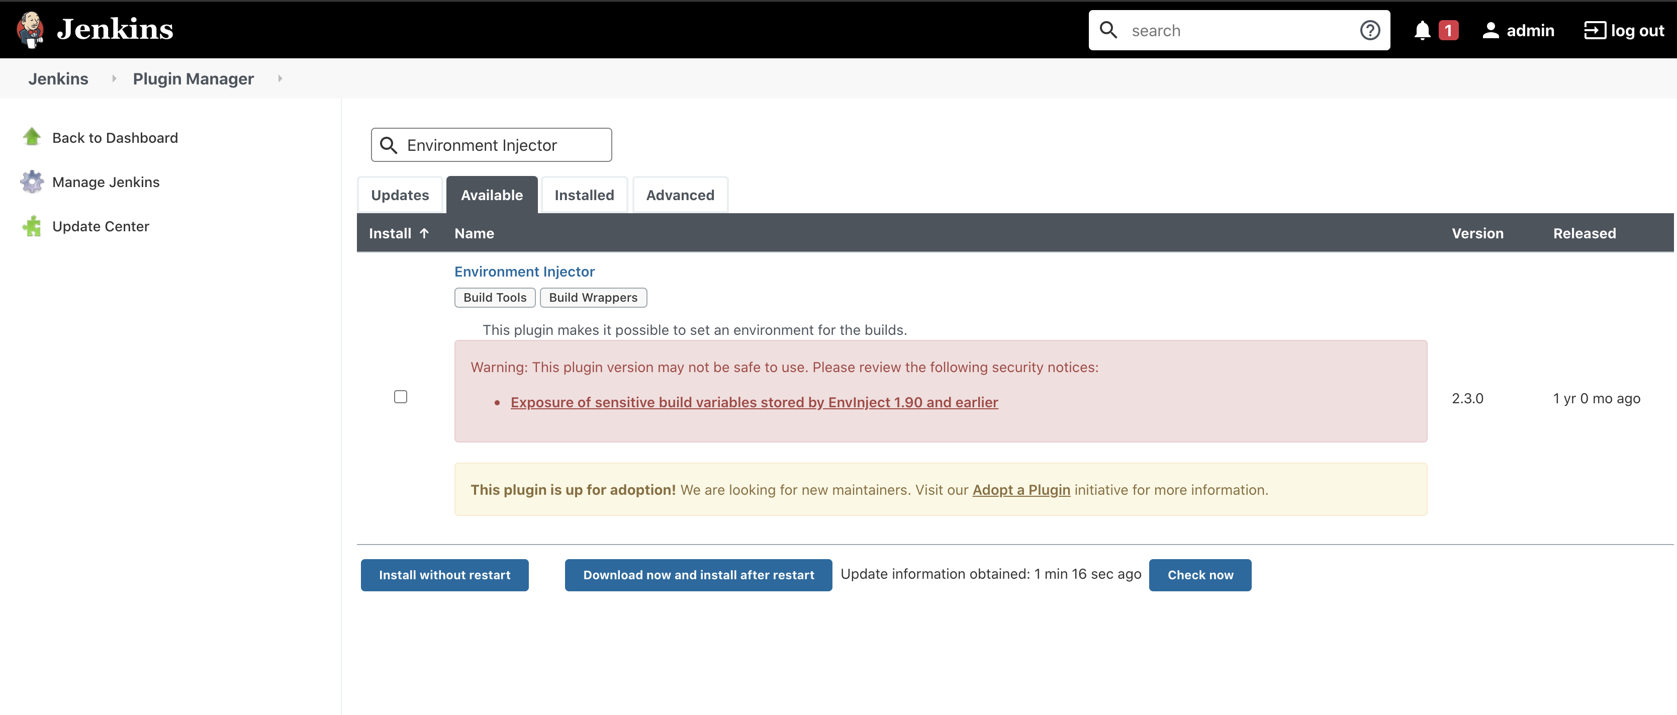The width and height of the screenshot is (1677, 715).
Task: Click the Jenkins butler logo icon
Action: [x=31, y=30]
